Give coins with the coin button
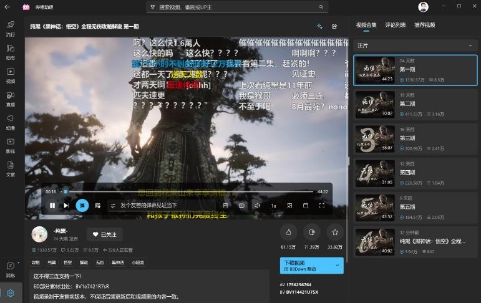 [312, 233]
